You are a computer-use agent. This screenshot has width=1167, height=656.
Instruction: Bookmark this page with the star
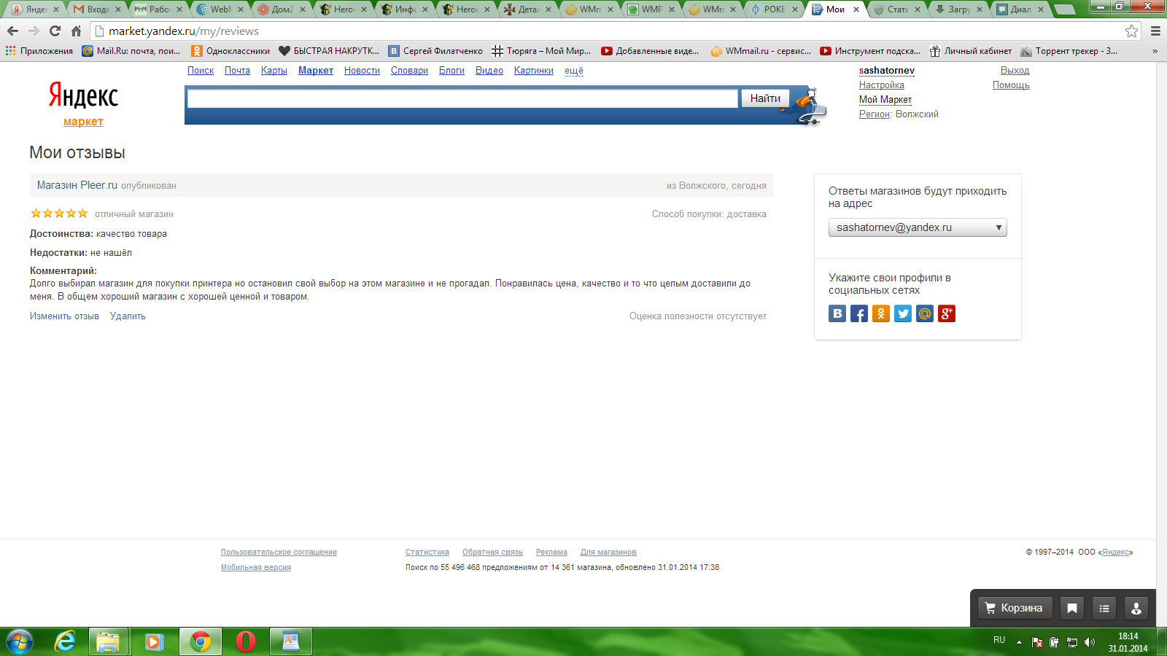1131,31
